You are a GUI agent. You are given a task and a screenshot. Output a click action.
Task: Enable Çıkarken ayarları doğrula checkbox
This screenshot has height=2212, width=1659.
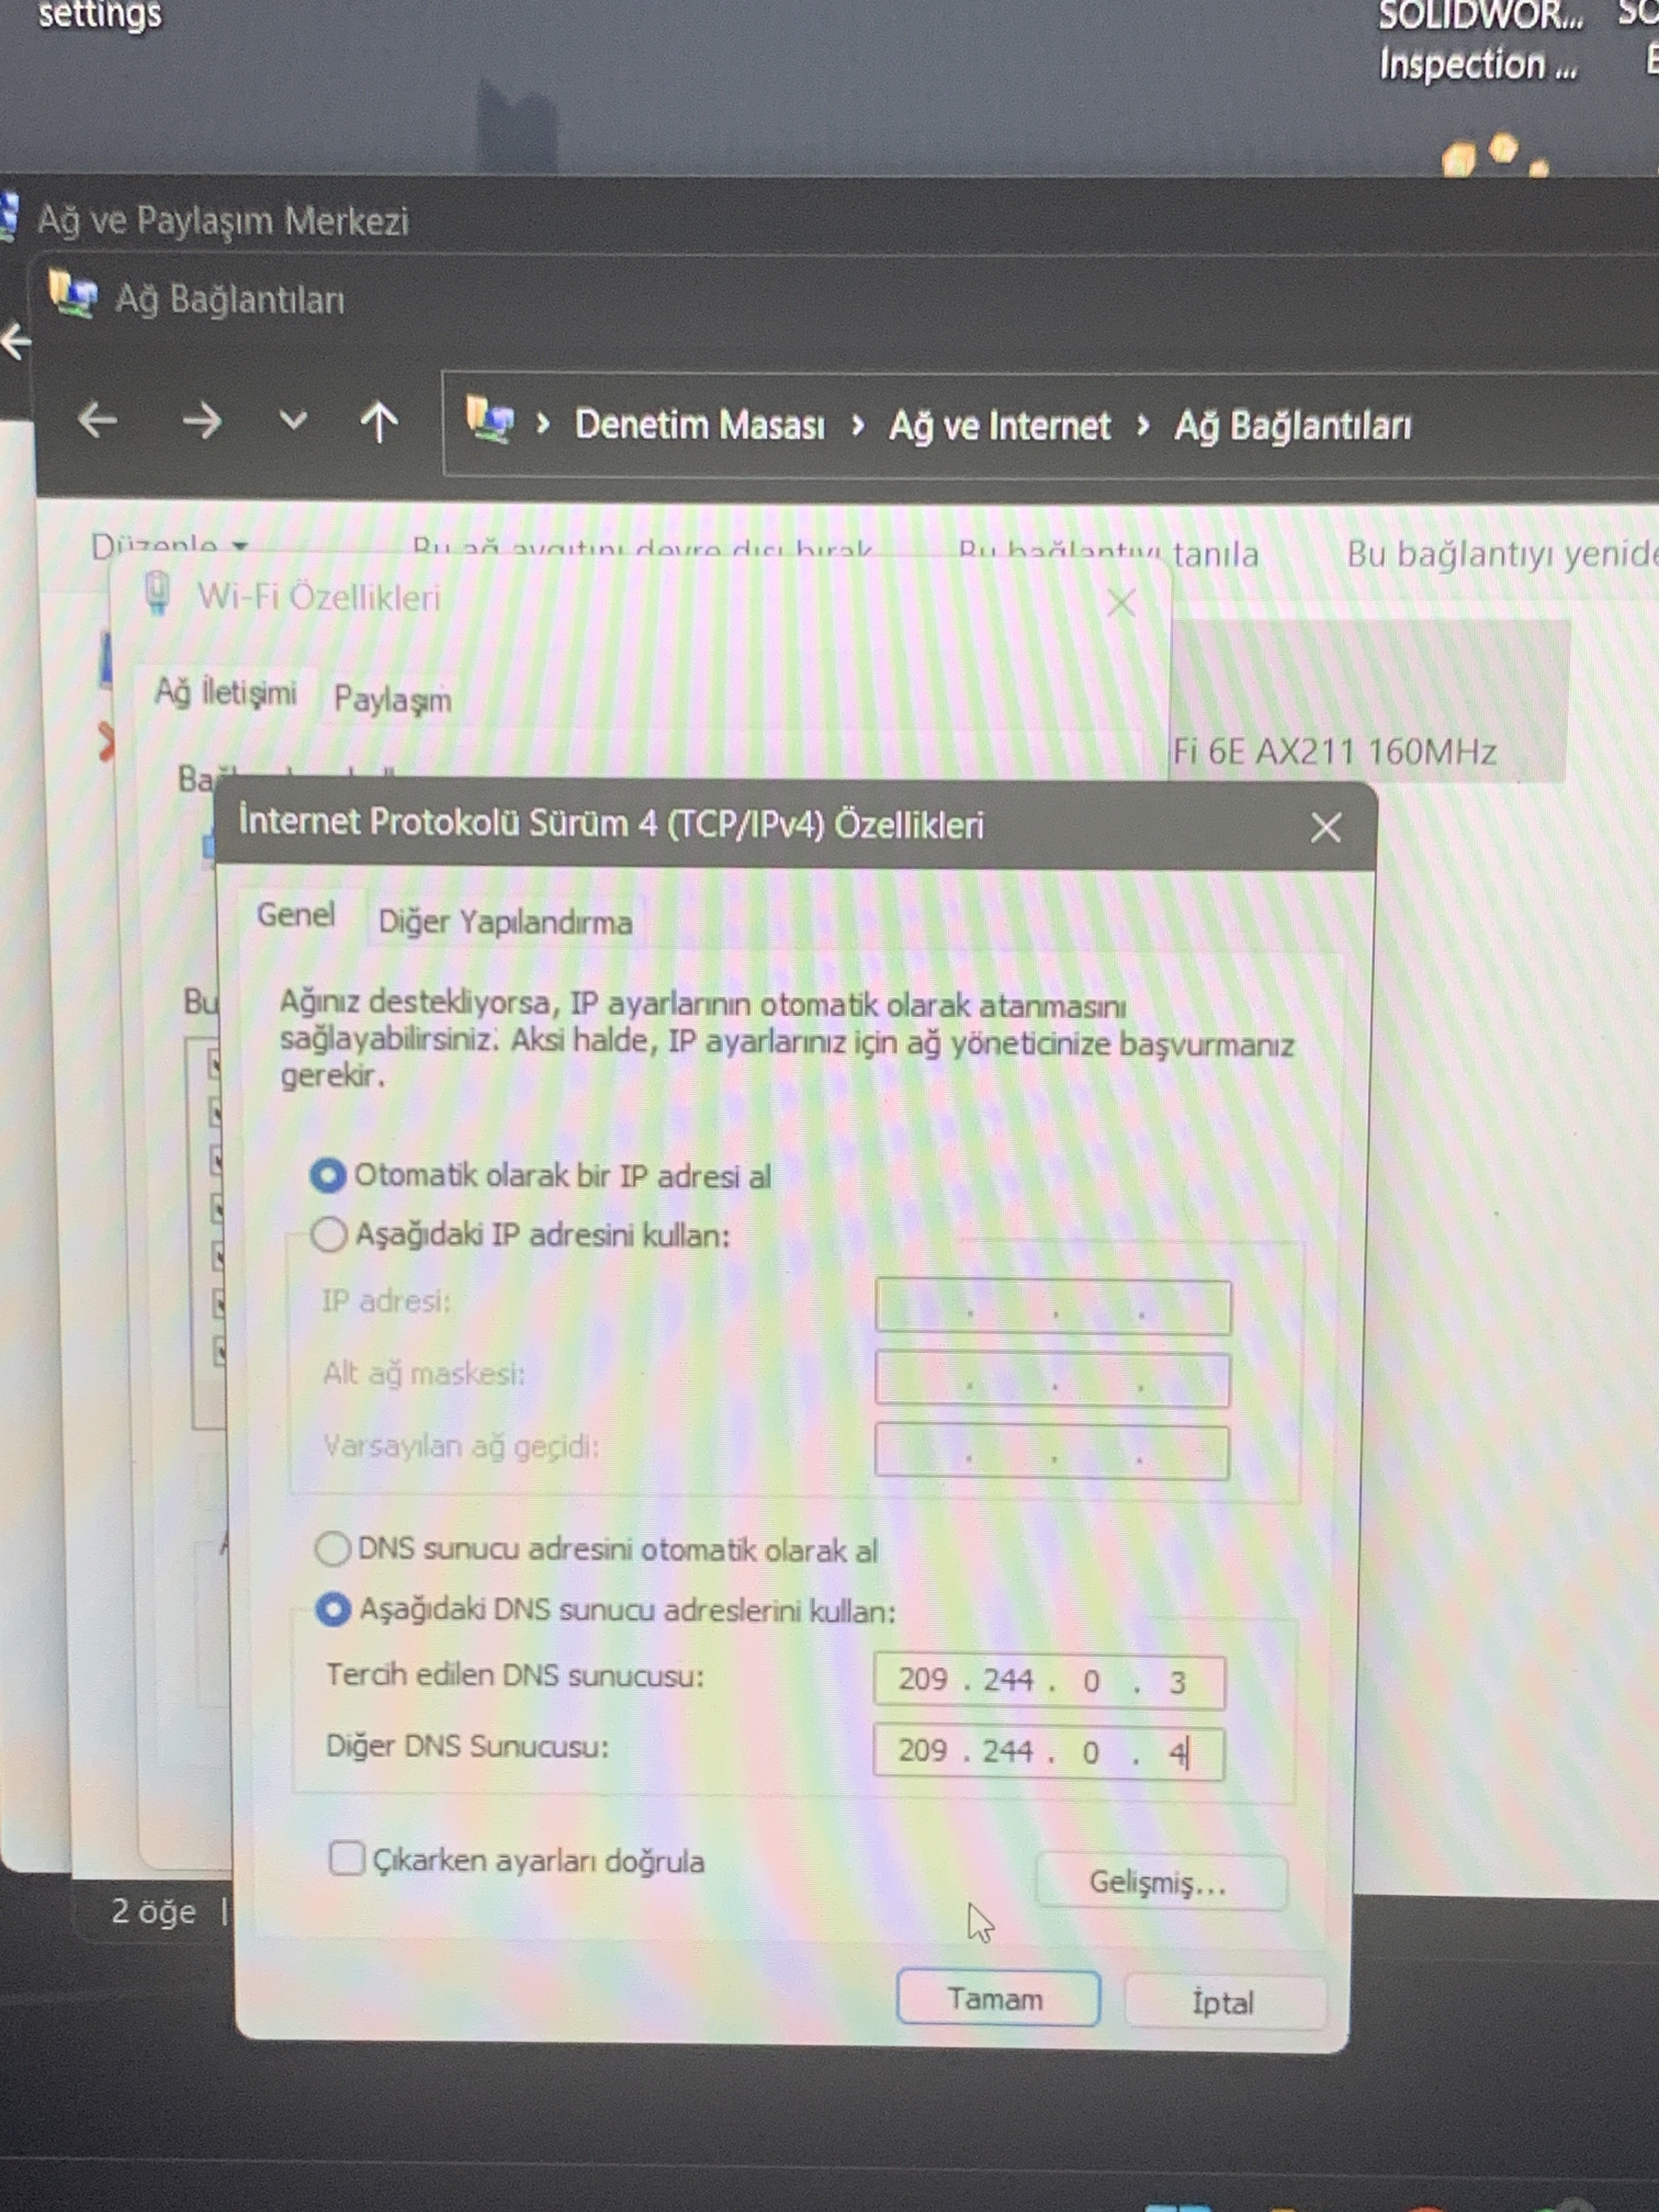click(346, 1859)
